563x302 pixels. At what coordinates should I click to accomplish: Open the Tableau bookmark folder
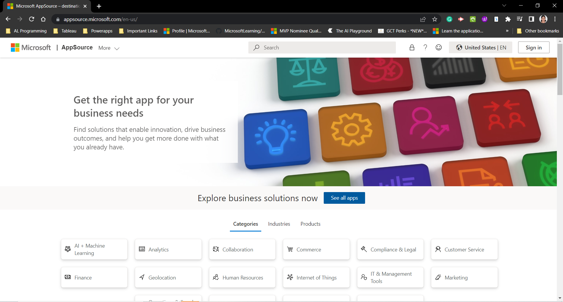click(x=65, y=31)
